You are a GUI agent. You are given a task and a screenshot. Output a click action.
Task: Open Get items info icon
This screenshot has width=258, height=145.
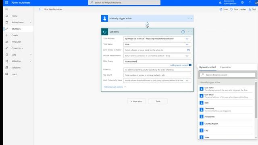(x=183, y=32)
